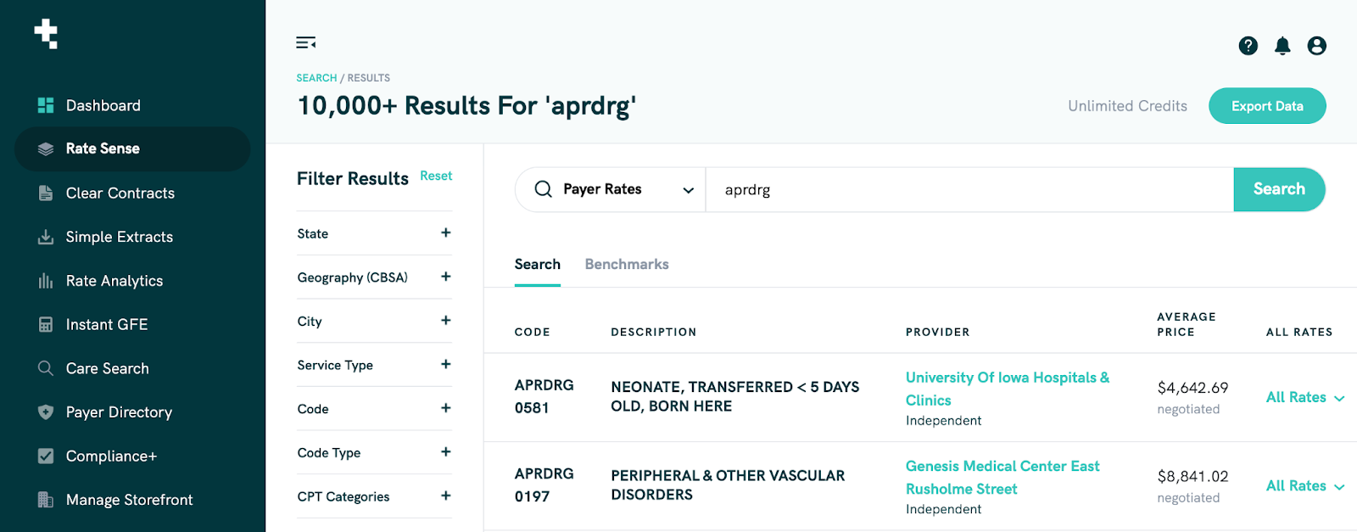Click the Simple Extracts download icon
This screenshot has height=532, width=1357.
point(46,237)
